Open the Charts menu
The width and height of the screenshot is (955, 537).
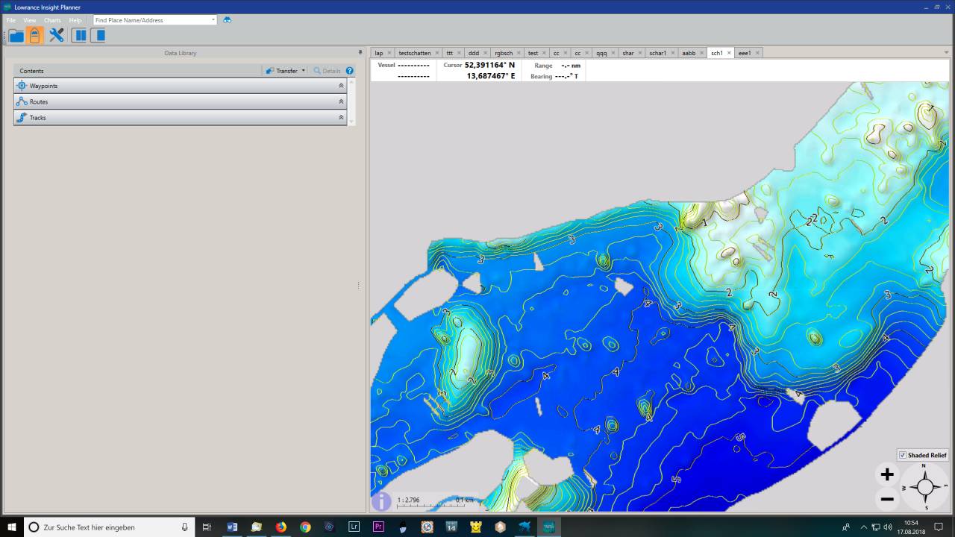tap(52, 20)
